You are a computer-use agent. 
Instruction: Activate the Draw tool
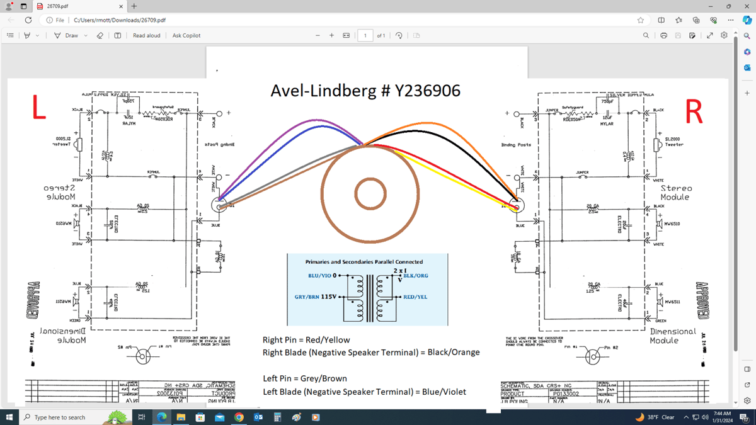pyautogui.click(x=67, y=36)
